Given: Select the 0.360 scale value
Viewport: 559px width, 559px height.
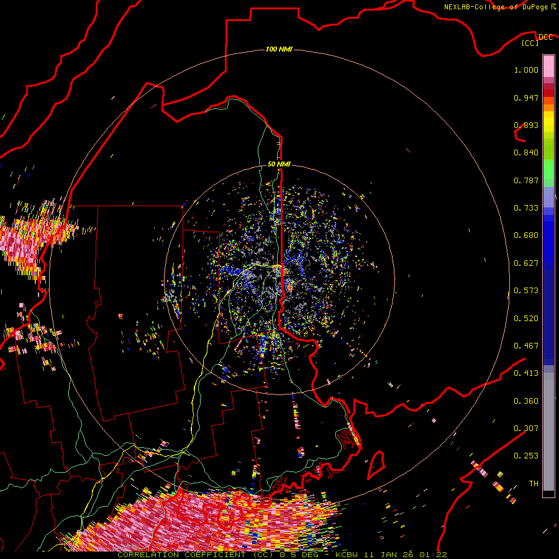Looking at the screenshot, I should click(526, 401).
